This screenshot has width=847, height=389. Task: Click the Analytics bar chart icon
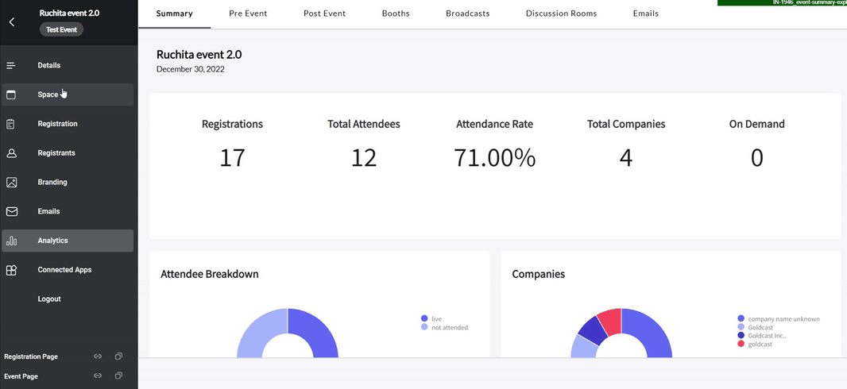pyautogui.click(x=11, y=241)
